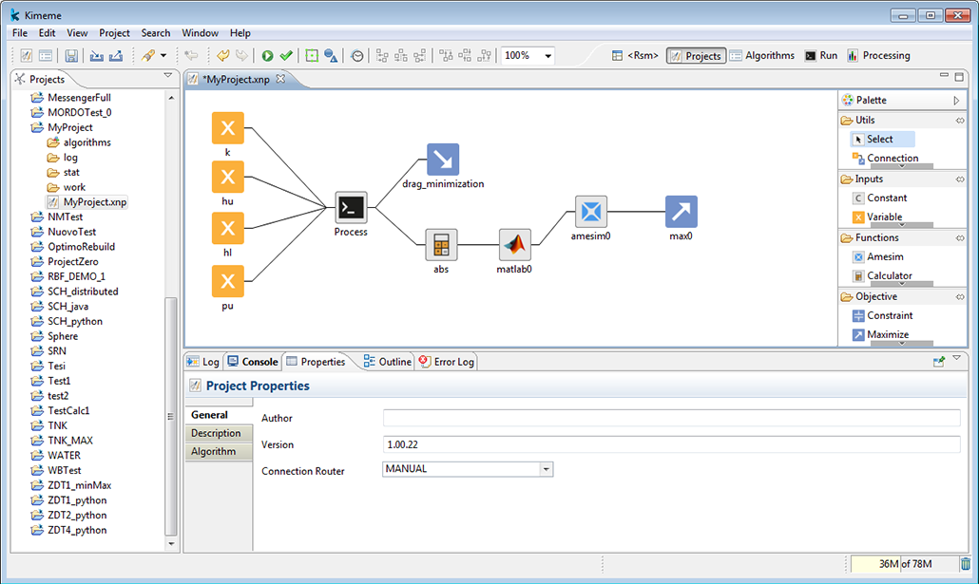Activate the Select tool in the palette
Screen dimensions: 979x584
coord(883,140)
